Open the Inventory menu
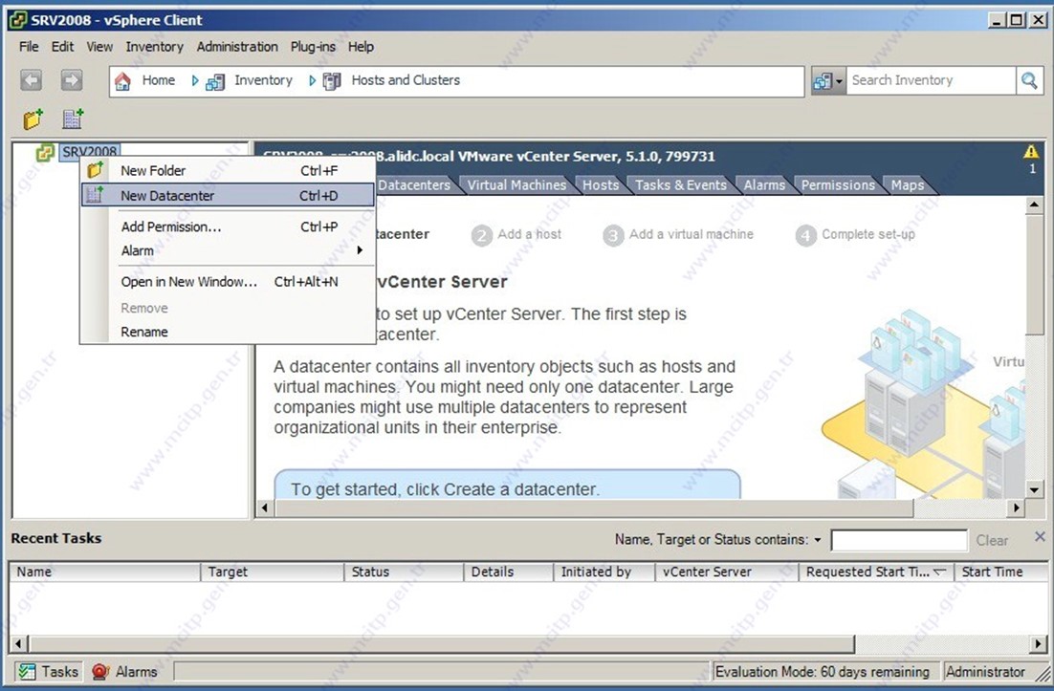1054x691 pixels. [155, 46]
